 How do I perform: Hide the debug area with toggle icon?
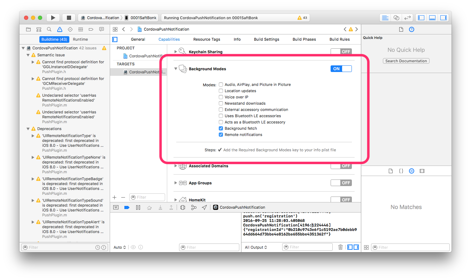click(116, 207)
